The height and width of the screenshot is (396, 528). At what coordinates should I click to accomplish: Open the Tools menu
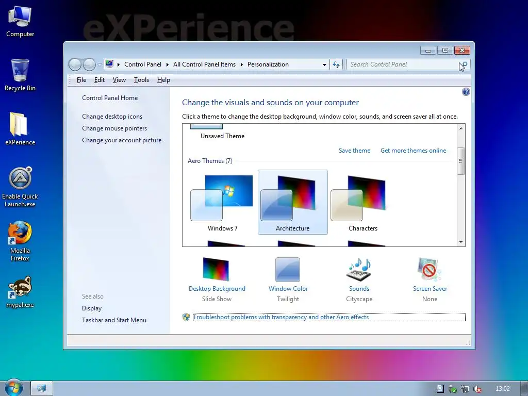141,80
